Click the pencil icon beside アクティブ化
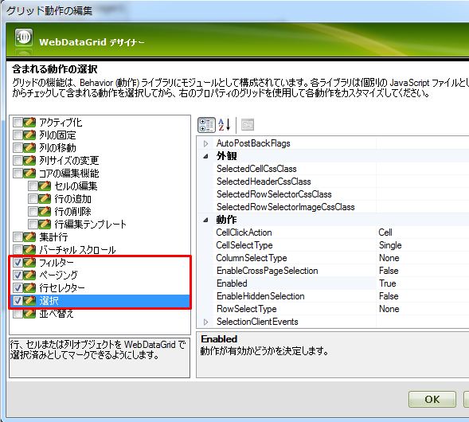 point(29,122)
